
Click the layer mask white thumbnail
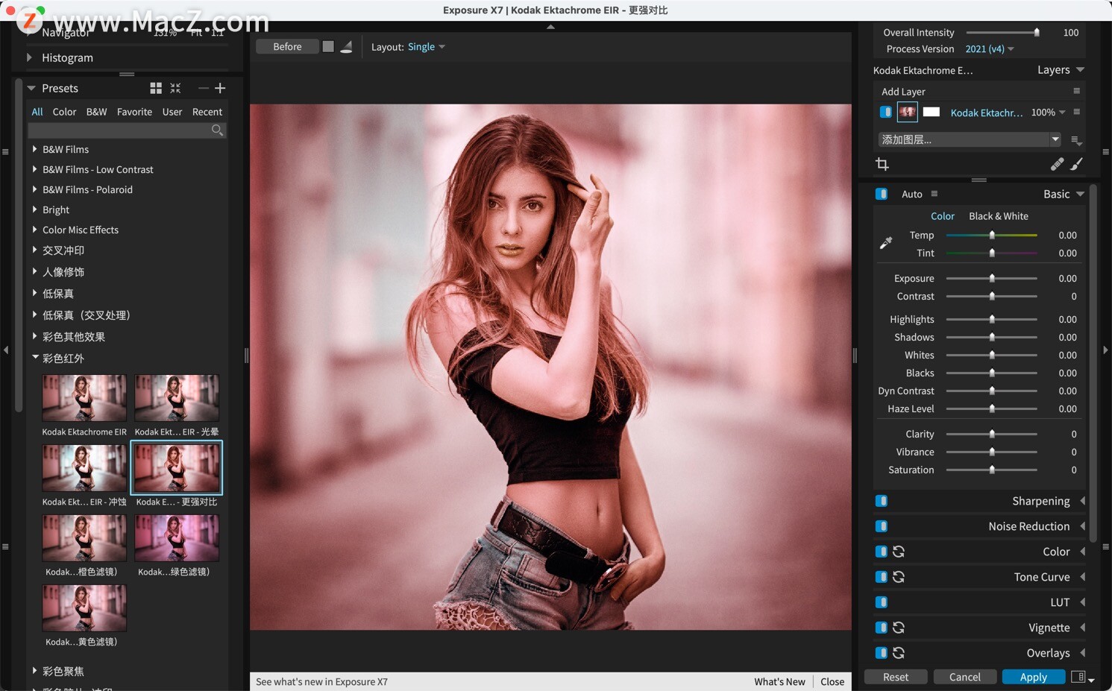932,112
